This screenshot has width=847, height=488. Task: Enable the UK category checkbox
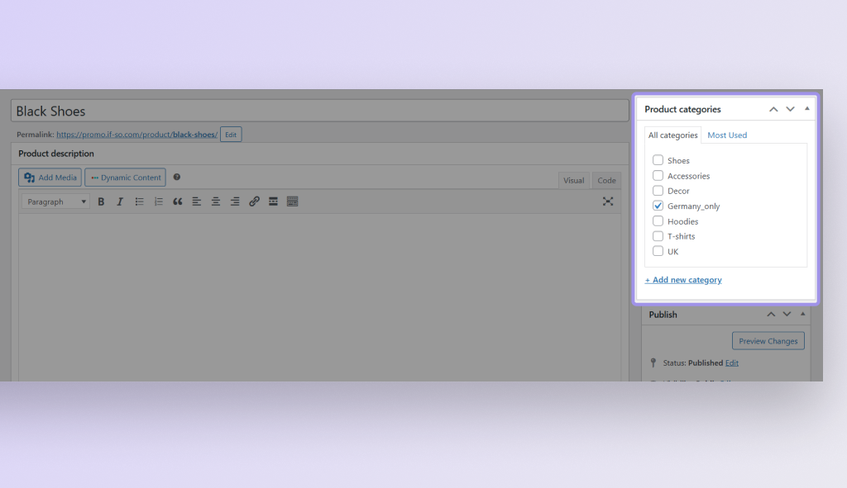658,251
